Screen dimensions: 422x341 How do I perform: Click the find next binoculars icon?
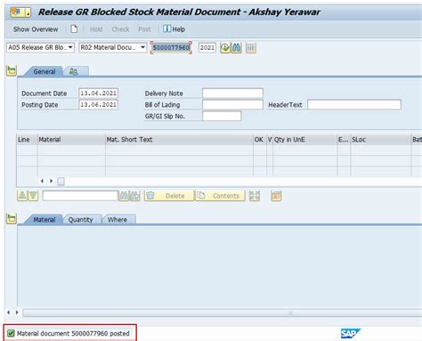click(134, 196)
